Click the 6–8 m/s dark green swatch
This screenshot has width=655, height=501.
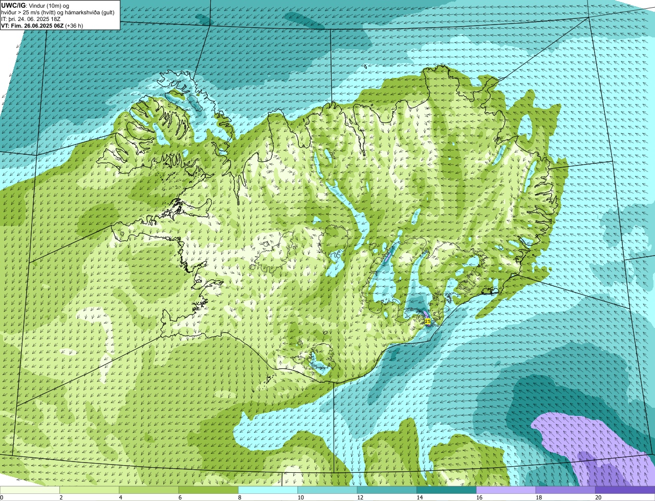[x=208, y=490]
